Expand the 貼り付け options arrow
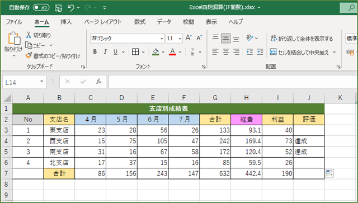Screen dimensions: 358x203 pos(13,56)
